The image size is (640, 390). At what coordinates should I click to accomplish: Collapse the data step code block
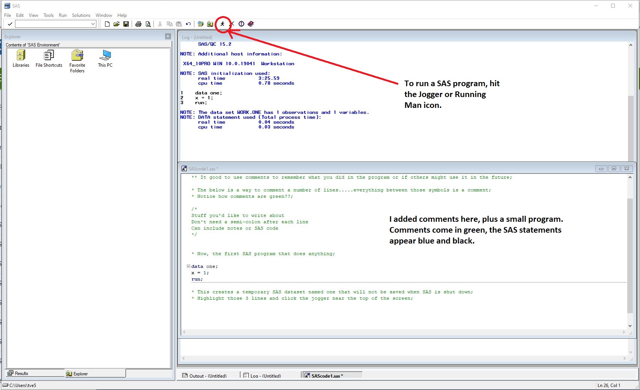pos(188,266)
